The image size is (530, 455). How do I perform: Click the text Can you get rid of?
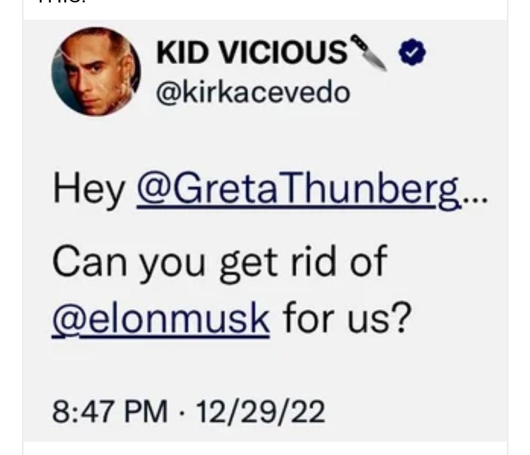[220, 262]
